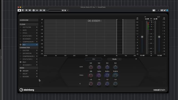Click the copy A to B arrow button
The width and height of the screenshot is (178, 100).
click(37, 10)
